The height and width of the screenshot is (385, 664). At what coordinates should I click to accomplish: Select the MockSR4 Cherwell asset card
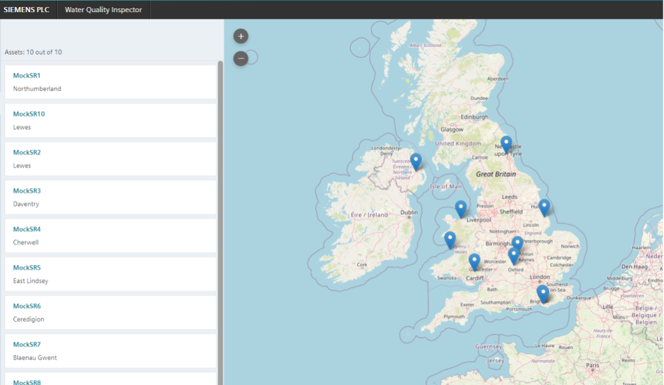coord(110,236)
